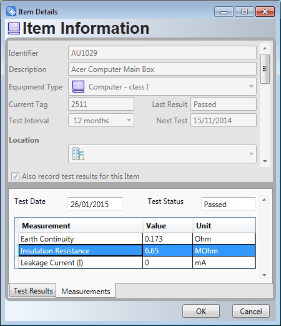Click the computer icon beside Item Information heading
The height and width of the screenshot is (326, 281).
click(x=14, y=29)
